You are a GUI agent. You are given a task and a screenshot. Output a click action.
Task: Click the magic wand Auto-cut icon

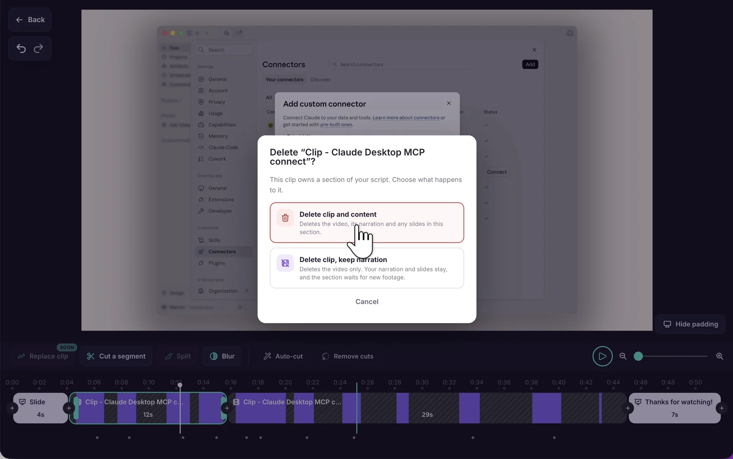point(267,356)
